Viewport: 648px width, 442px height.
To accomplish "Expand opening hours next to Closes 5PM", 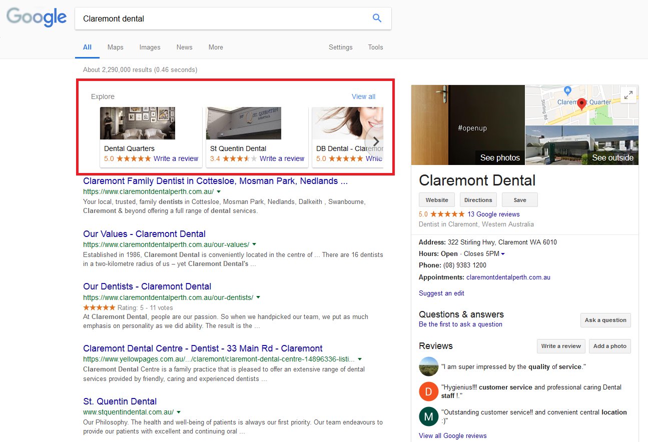I will click(x=503, y=254).
